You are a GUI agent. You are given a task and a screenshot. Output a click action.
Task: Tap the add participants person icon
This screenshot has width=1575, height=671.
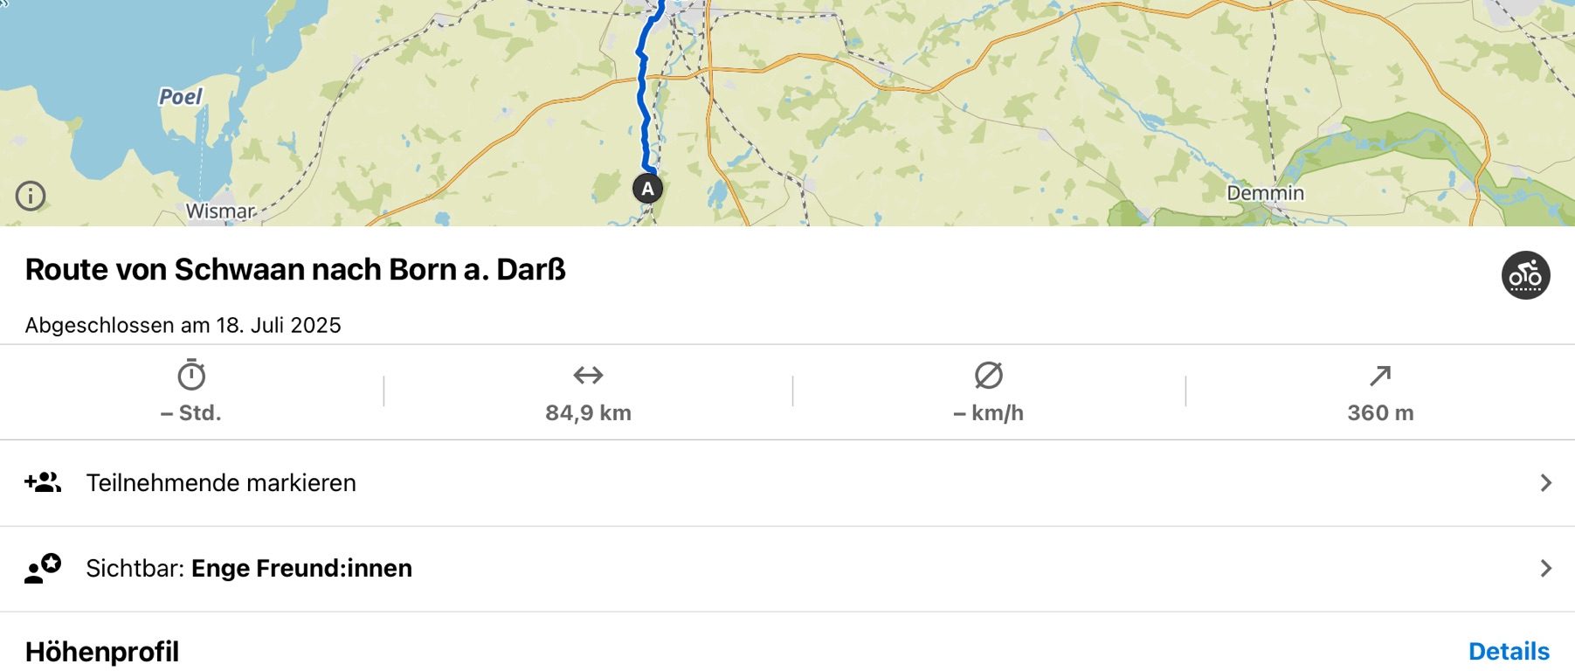[x=42, y=482]
